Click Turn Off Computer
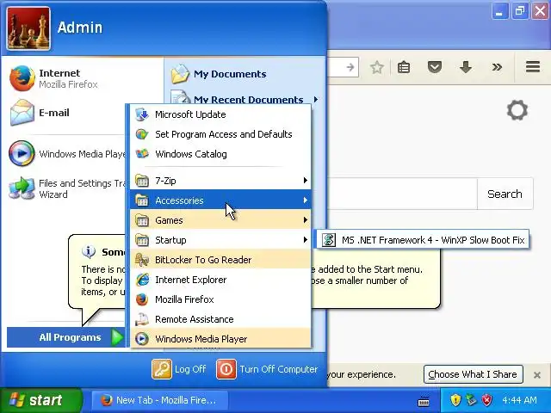 pos(267,369)
